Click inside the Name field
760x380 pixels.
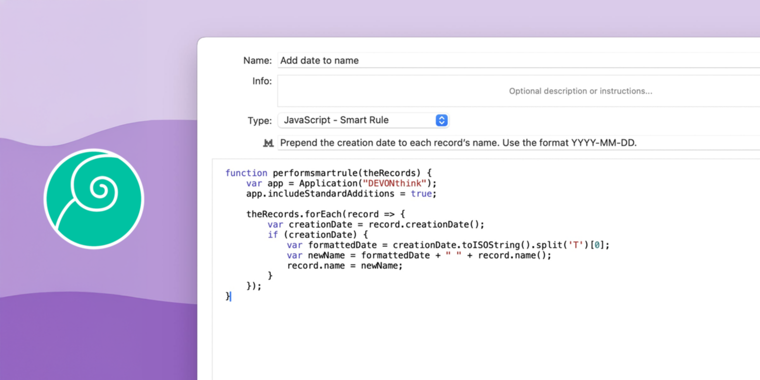(x=400, y=60)
